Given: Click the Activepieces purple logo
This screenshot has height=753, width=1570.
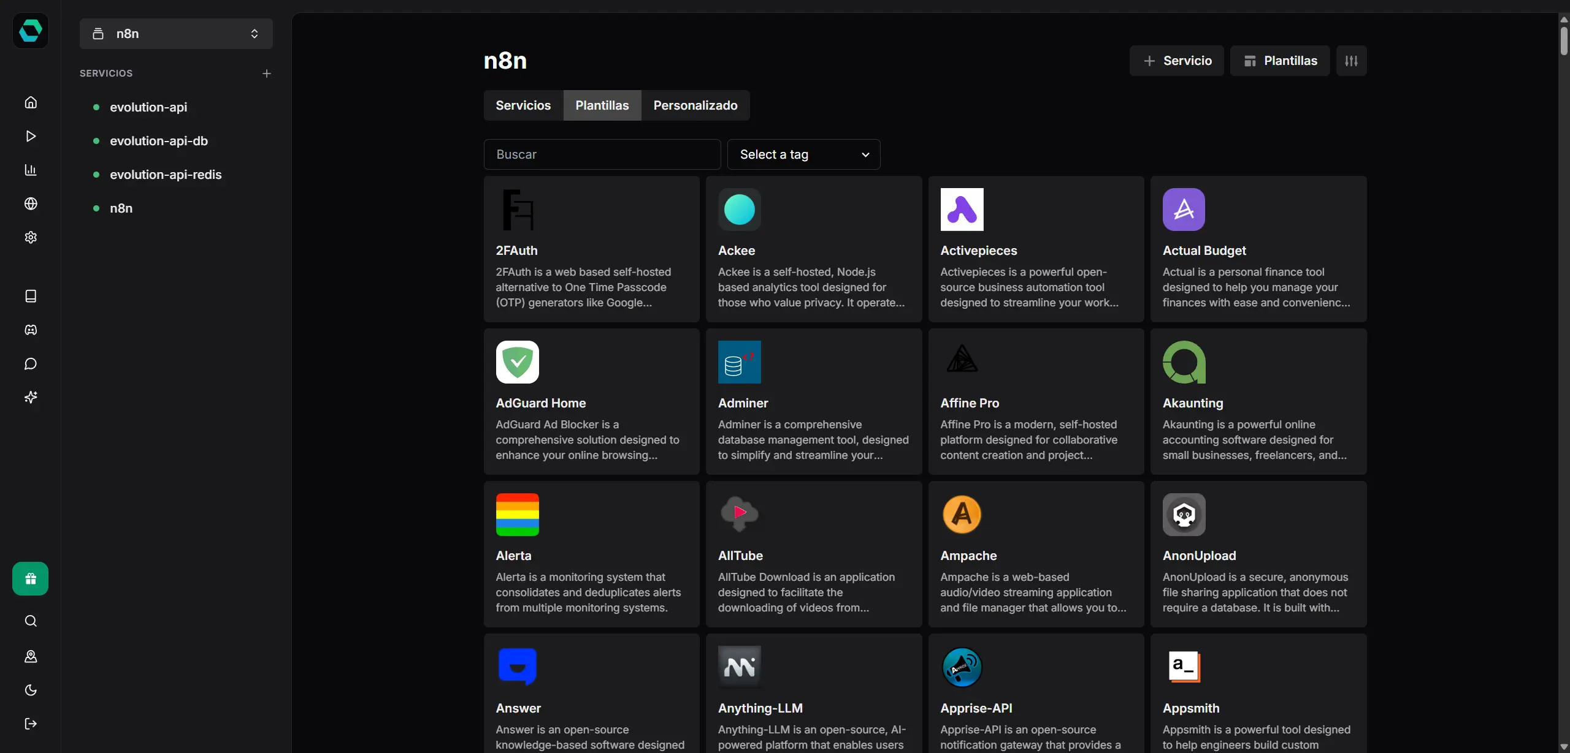Looking at the screenshot, I should (x=962, y=210).
